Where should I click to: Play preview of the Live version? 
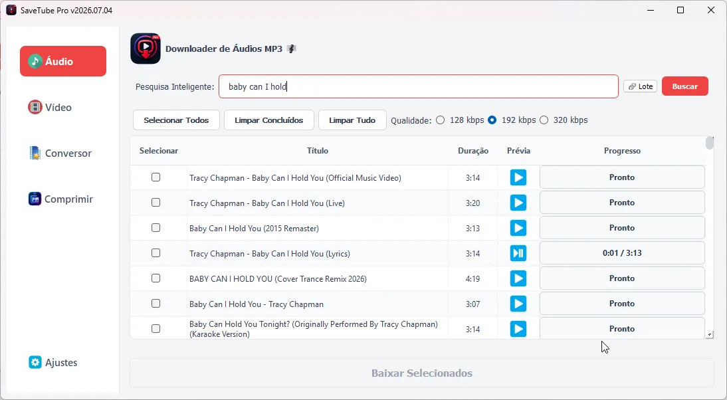518,203
